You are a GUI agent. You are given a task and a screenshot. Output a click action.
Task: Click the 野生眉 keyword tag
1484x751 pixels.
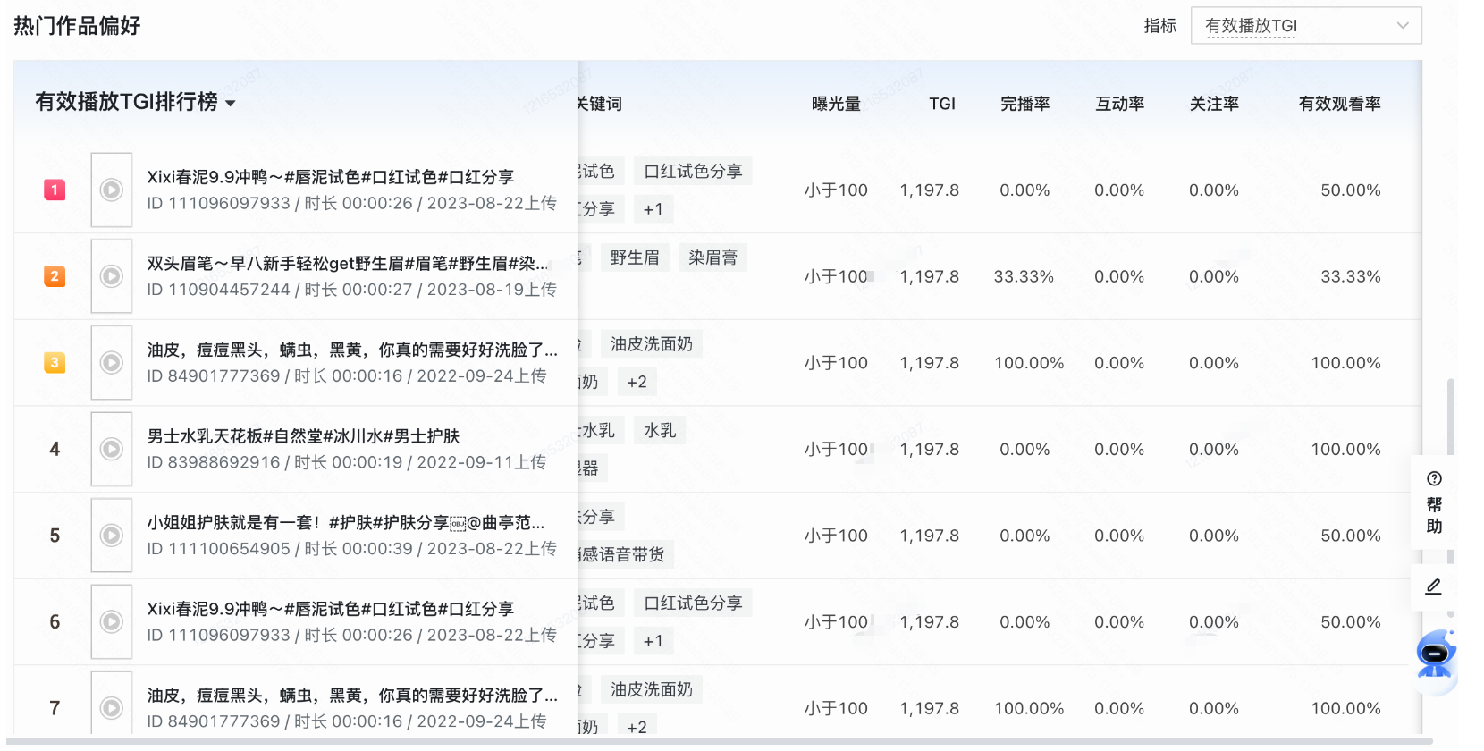pos(635,257)
